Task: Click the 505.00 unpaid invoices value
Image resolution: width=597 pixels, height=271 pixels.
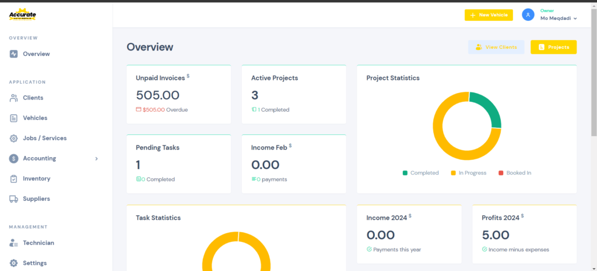Action: [x=157, y=95]
